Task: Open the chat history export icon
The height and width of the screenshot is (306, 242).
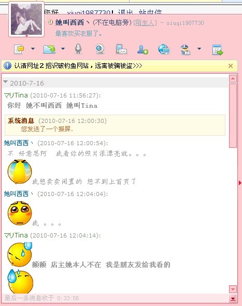Action: coord(218,50)
